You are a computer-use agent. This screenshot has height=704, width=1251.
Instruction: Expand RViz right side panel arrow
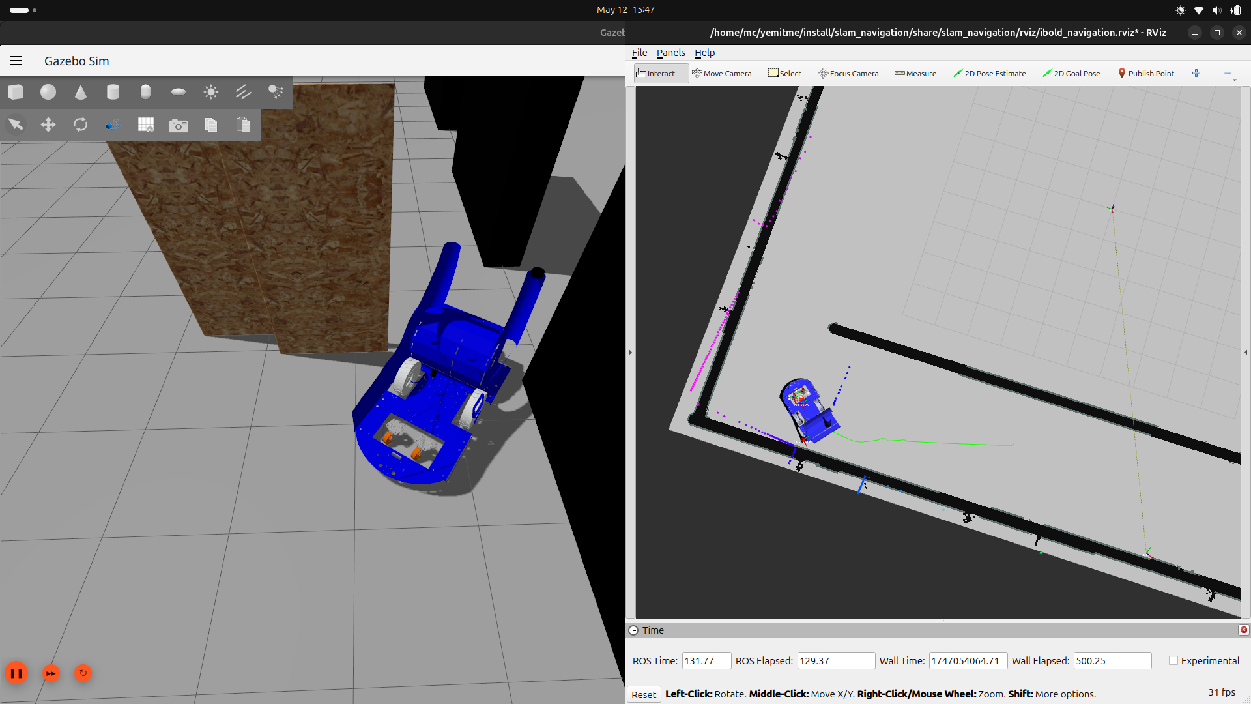point(1246,352)
